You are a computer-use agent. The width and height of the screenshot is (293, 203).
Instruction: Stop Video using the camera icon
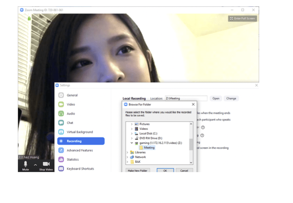[46, 165]
